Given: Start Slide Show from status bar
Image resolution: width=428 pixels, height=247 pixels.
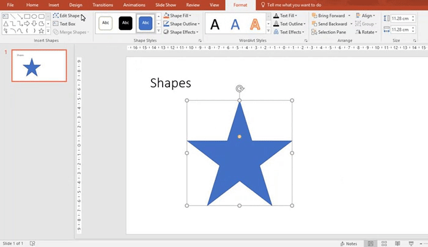Looking at the screenshot, I should pos(411,243).
